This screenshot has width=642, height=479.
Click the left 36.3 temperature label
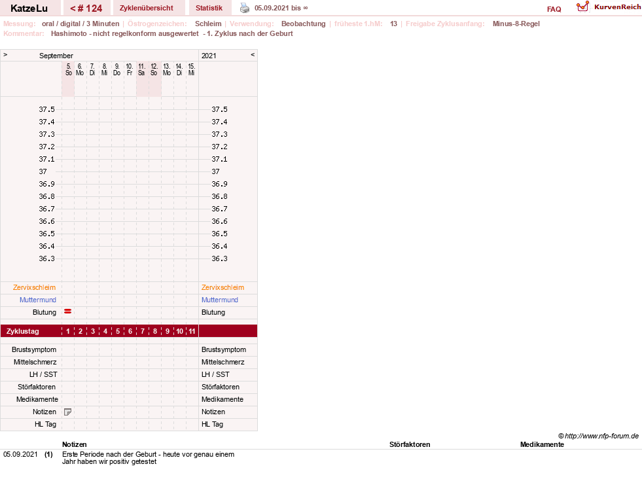[x=46, y=258]
